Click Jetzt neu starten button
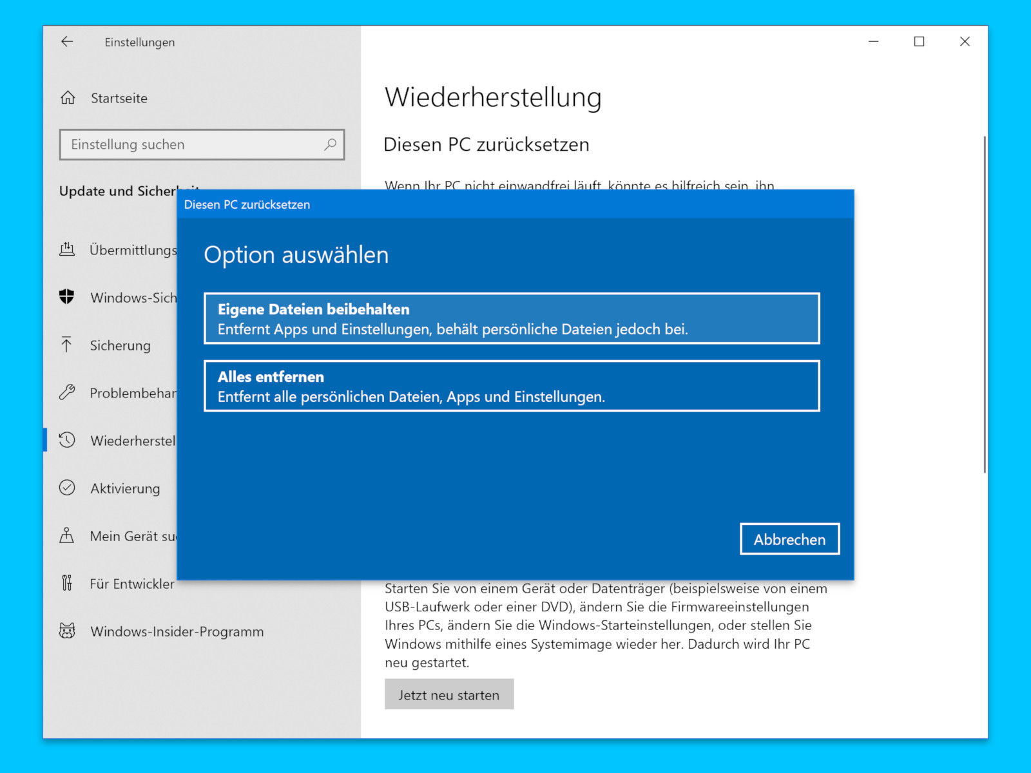The image size is (1031, 773). pyautogui.click(x=449, y=694)
